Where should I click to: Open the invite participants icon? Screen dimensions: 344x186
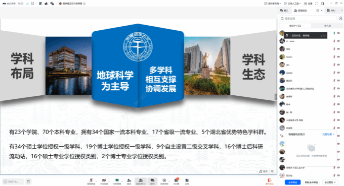click(x=129, y=181)
